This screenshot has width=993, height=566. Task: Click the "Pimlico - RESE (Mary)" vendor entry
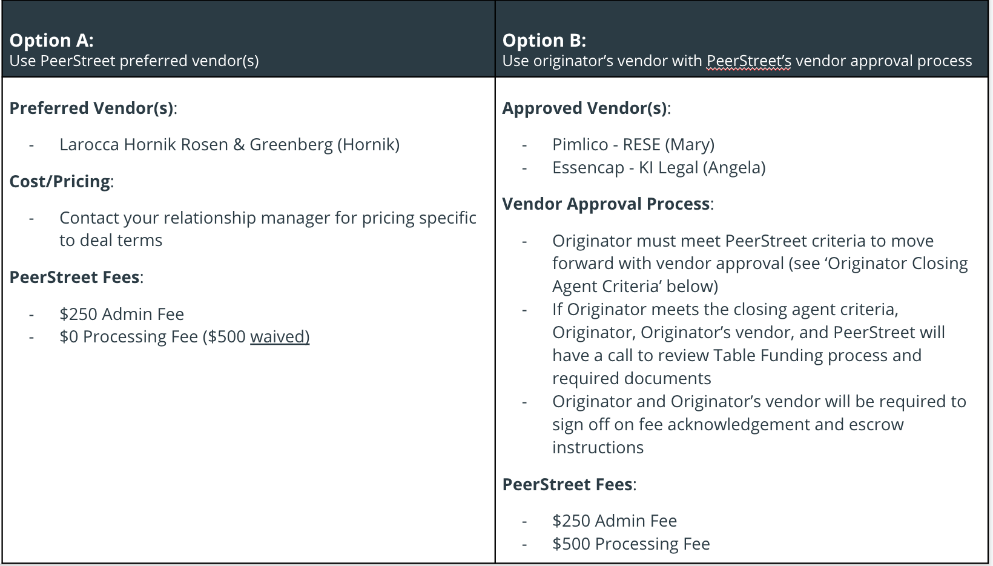[633, 145]
